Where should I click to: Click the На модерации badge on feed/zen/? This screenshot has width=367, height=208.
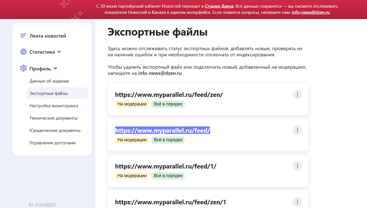pos(132,104)
